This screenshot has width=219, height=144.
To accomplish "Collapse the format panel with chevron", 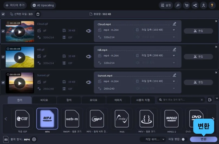I will coord(217,98).
